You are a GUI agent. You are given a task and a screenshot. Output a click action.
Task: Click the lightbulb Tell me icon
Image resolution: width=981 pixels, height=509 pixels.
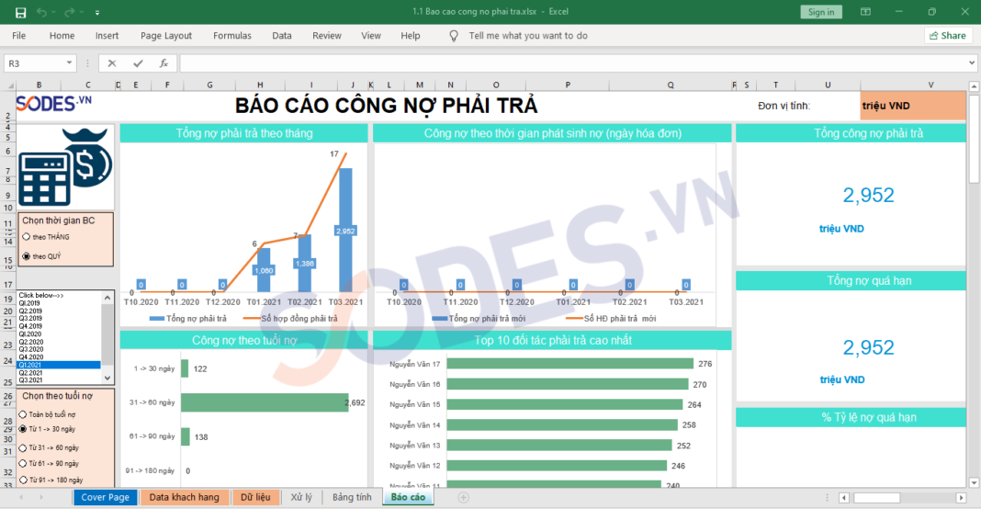(x=454, y=36)
